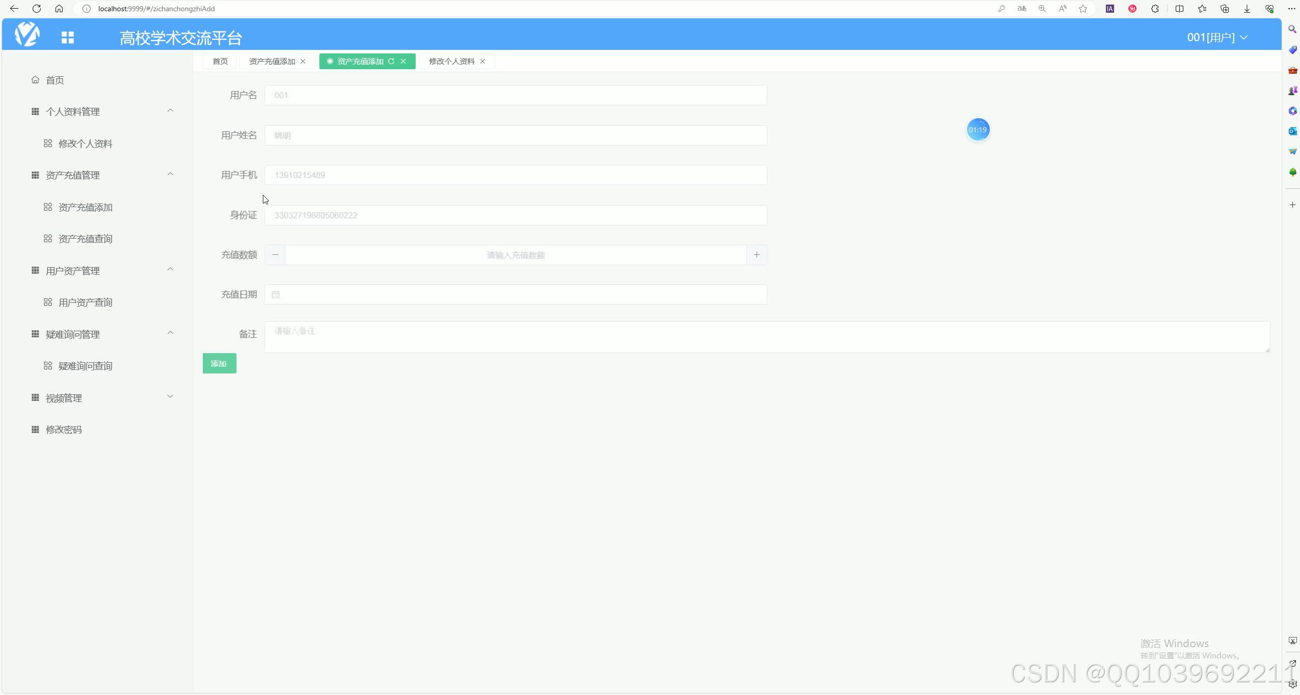Increase 充值数额 with plus button
Image resolution: width=1300 pixels, height=695 pixels.
[756, 255]
